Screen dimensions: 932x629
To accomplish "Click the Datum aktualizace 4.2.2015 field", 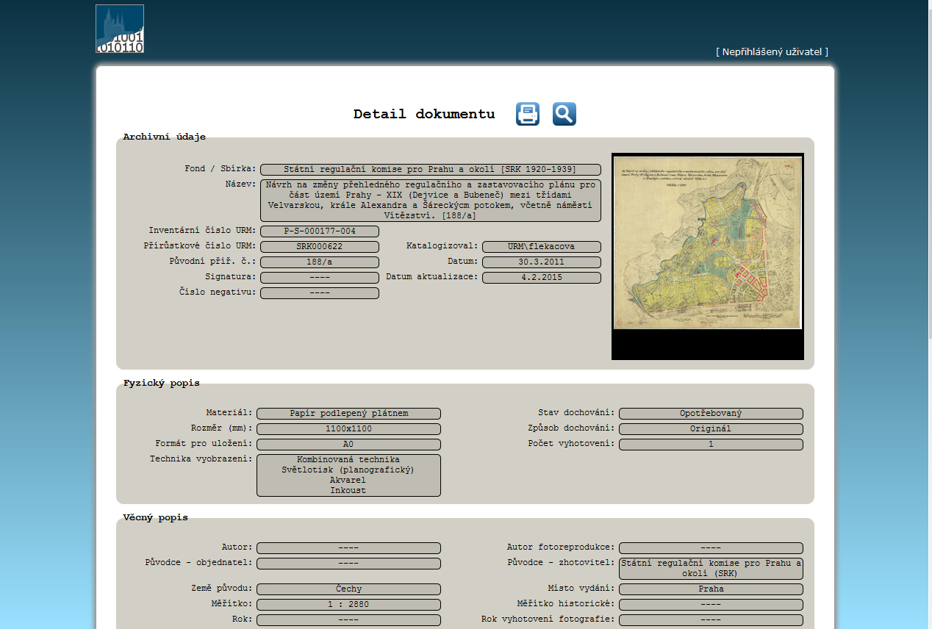I will coord(541,278).
